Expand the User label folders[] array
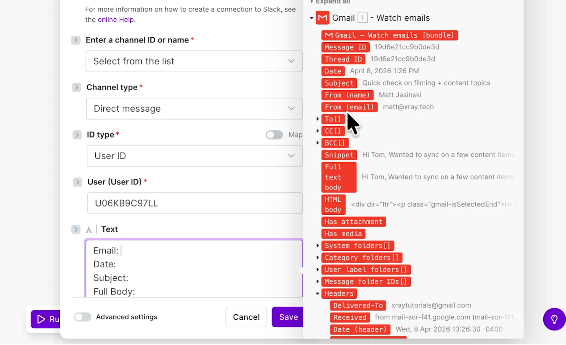Viewport: 566px width, 345px height. (x=318, y=269)
